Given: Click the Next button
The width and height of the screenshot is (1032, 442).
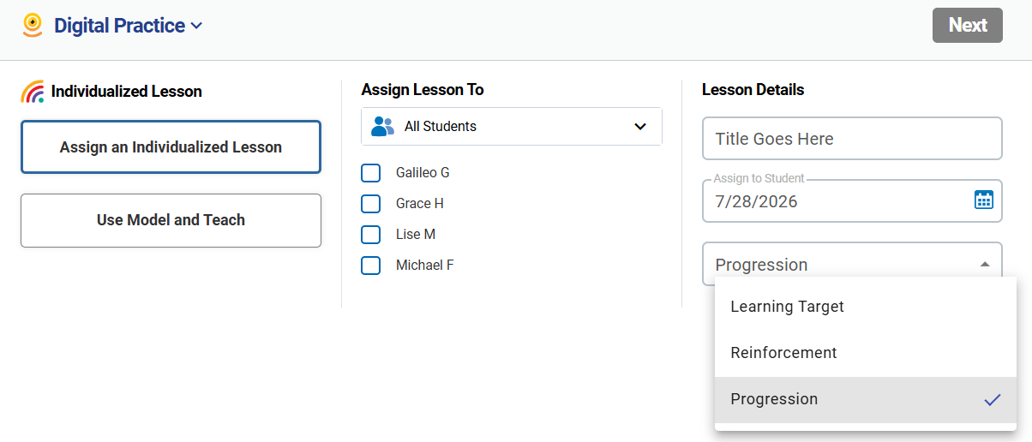Looking at the screenshot, I should coord(968,26).
